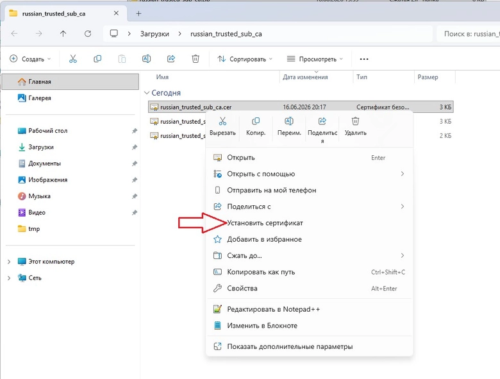The image size is (500, 379).
Task: Open Галерея in the sidebar
Action: (70, 98)
